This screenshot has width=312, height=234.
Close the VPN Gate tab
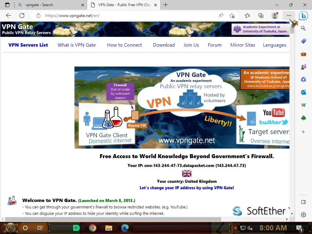(x=156, y=5)
